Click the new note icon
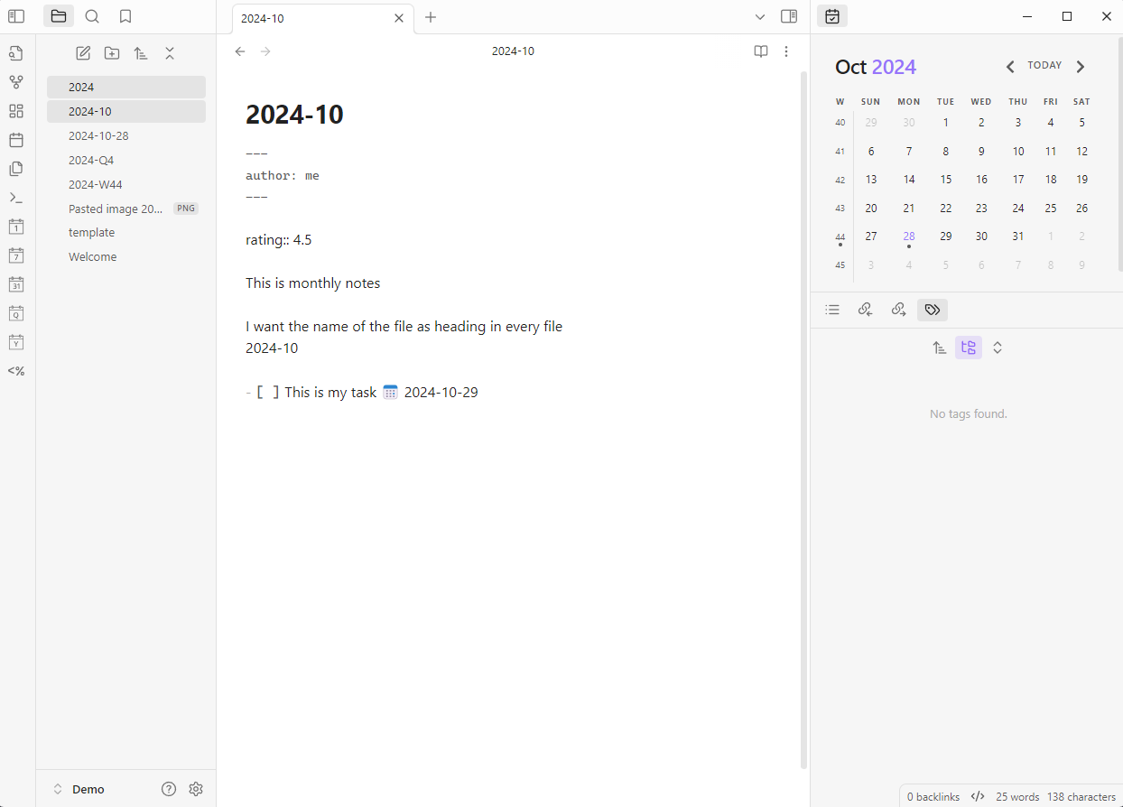The image size is (1123, 807). pos(83,53)
